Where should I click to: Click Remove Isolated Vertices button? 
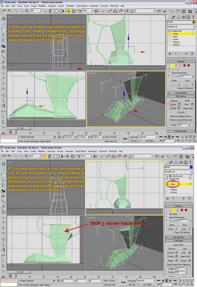click(181, 116)
